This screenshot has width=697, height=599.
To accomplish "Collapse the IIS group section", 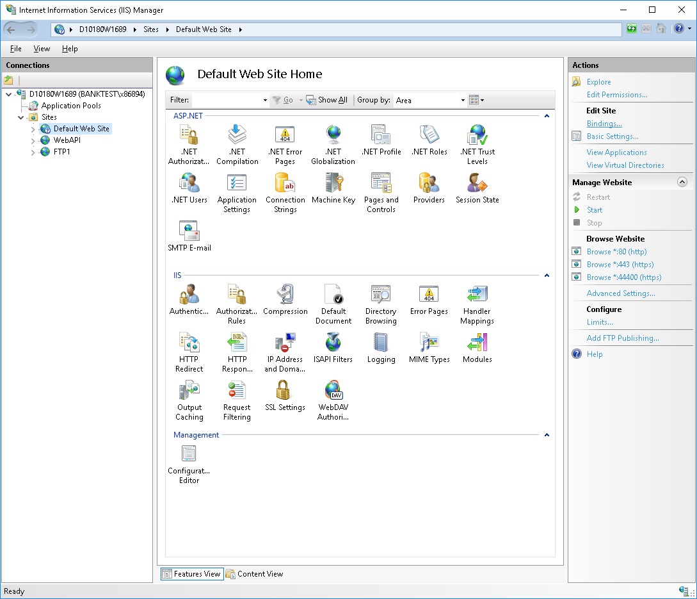I will (x=547, y=275).
